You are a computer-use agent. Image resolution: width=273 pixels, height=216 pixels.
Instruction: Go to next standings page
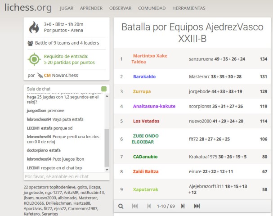183,206
